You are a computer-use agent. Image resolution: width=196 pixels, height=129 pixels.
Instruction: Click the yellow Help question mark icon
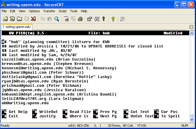coord(113,19)
